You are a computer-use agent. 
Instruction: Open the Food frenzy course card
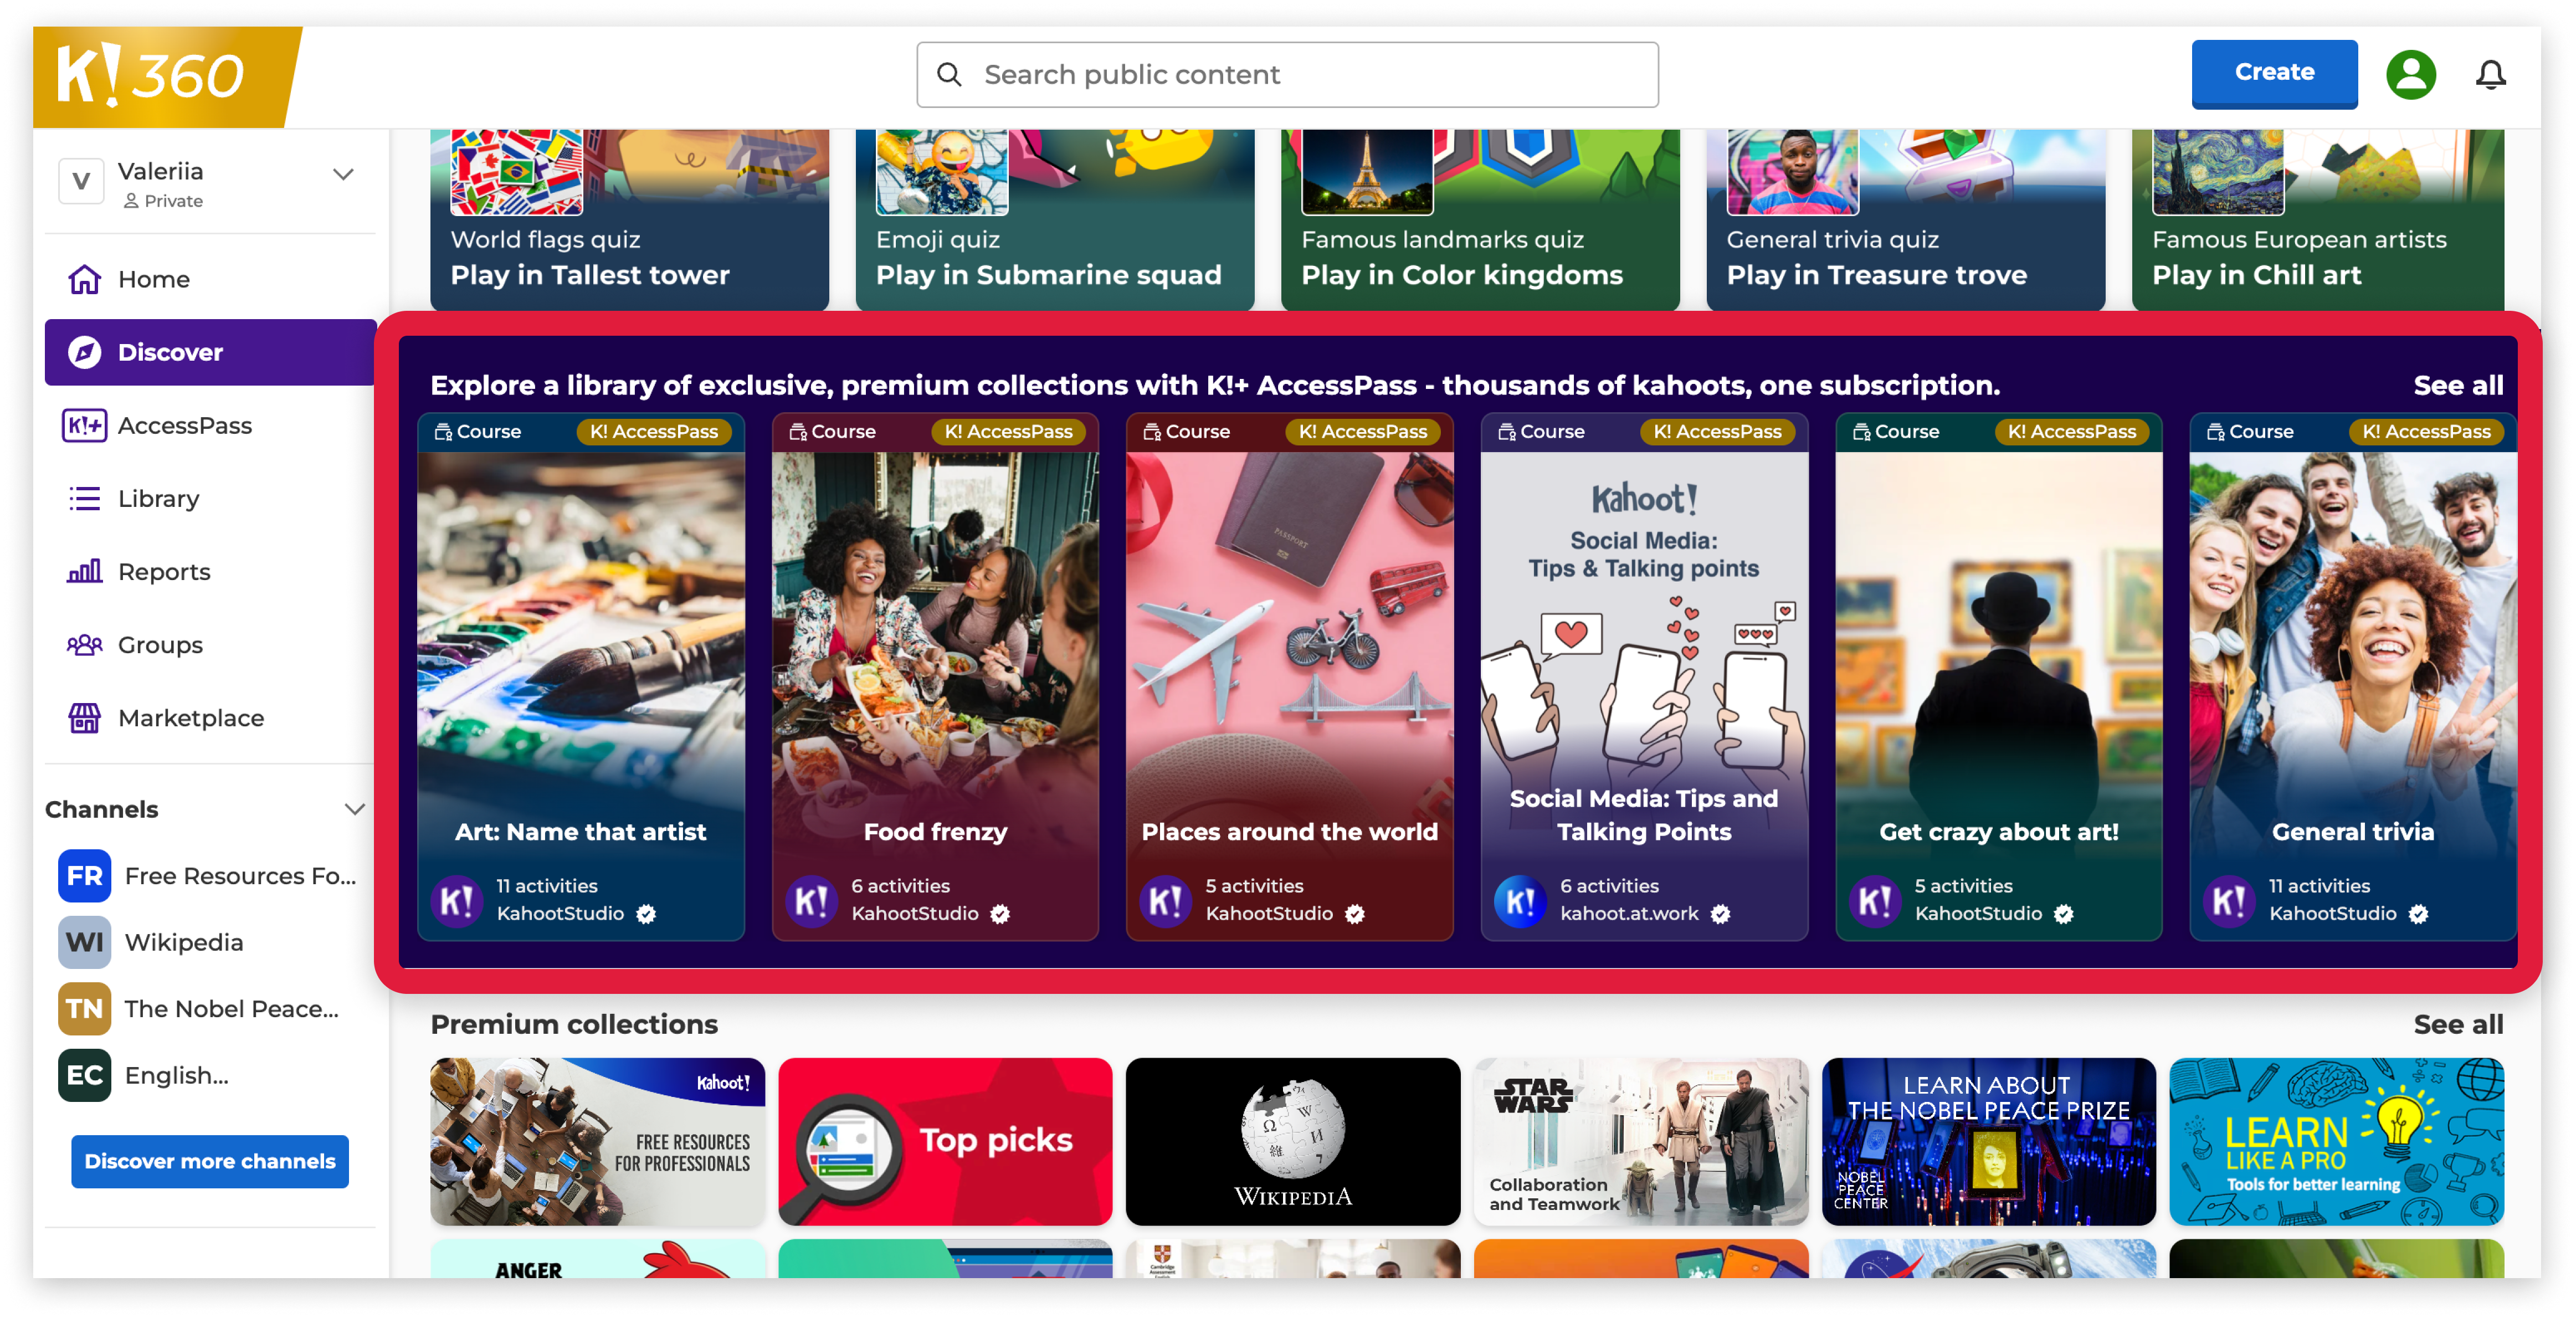[935, 677]
